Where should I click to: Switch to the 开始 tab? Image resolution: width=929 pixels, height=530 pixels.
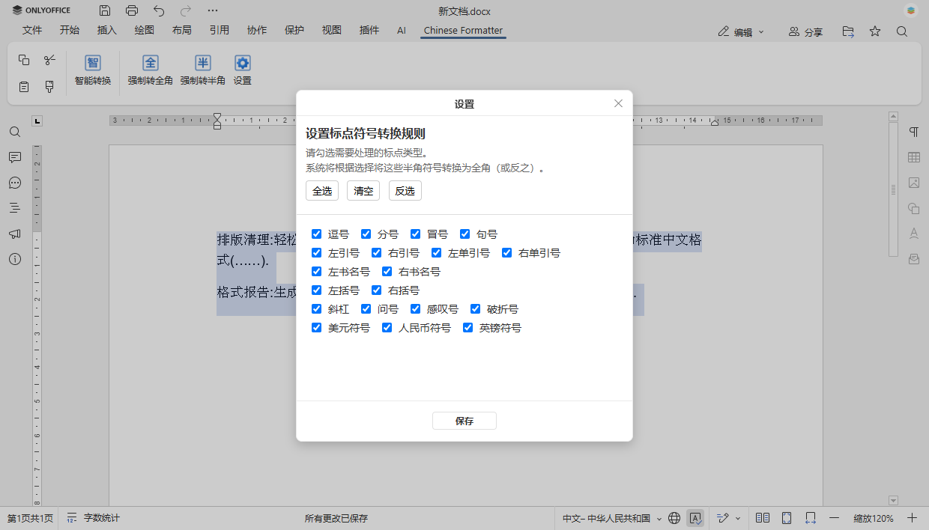pos(70,31)
